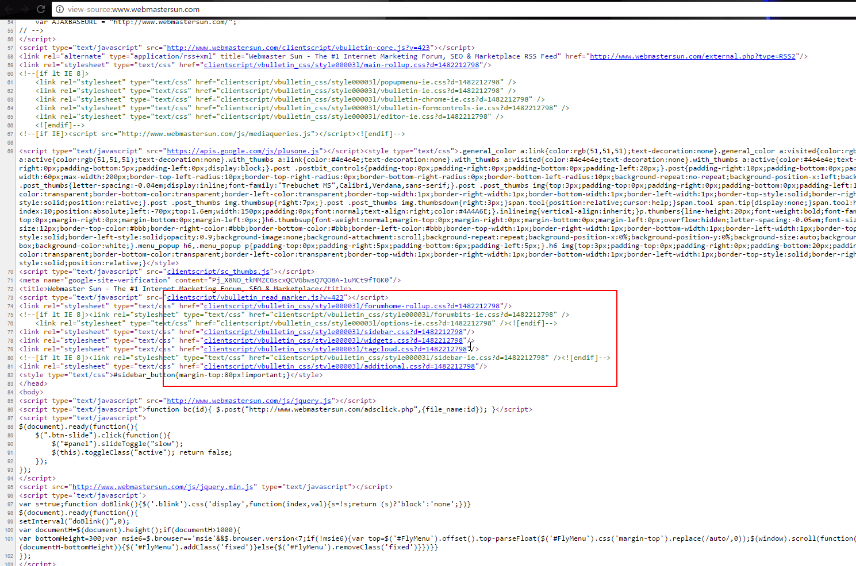
Task: Open the sidebar.css stylesheet link
Action: coord(333,332)
